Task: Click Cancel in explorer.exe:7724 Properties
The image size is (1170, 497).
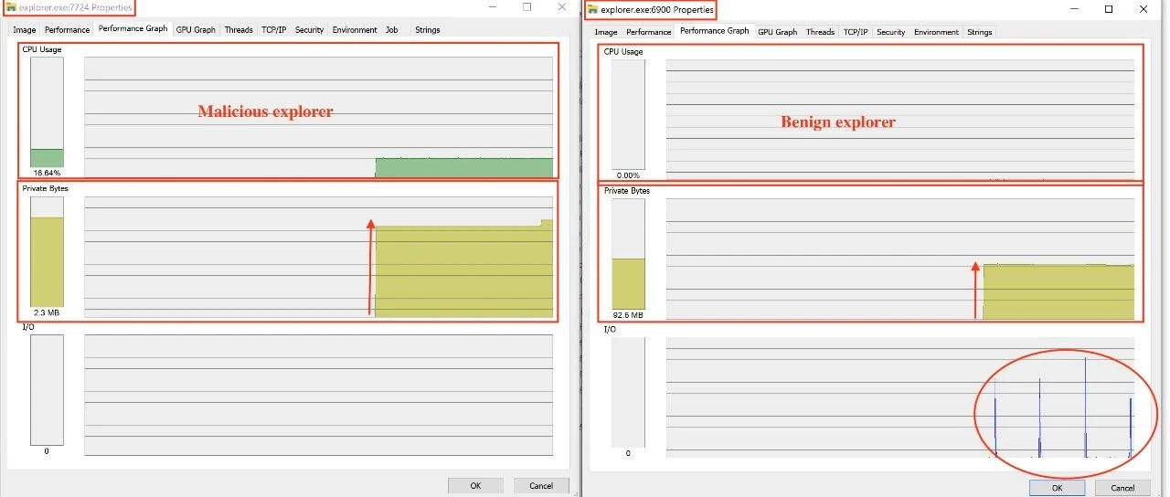Action: tap(541, 485)
